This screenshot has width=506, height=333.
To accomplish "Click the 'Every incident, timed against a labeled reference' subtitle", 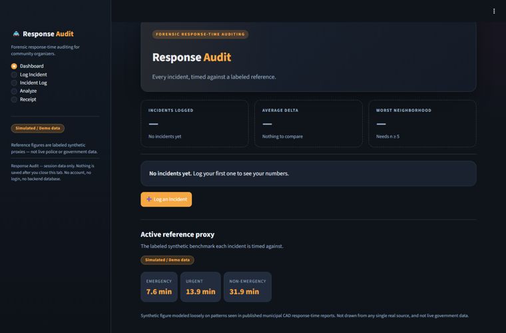I will pos(214,77).
